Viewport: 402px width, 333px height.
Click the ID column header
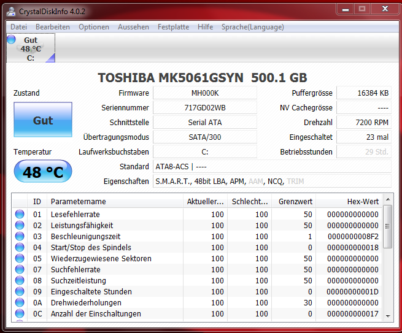(37, 201)
